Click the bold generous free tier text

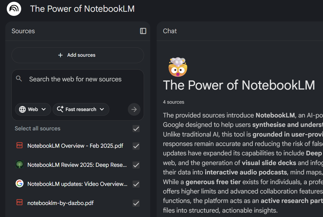tap(213, 182)
